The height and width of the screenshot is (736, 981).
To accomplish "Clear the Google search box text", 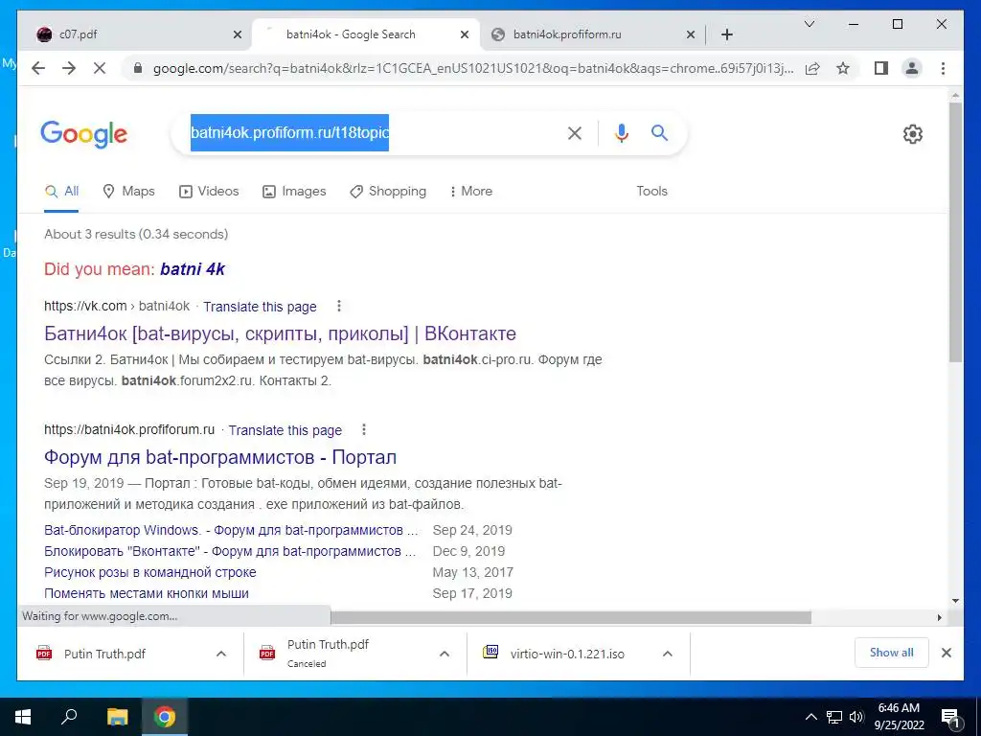I will [x=575, y=132].
